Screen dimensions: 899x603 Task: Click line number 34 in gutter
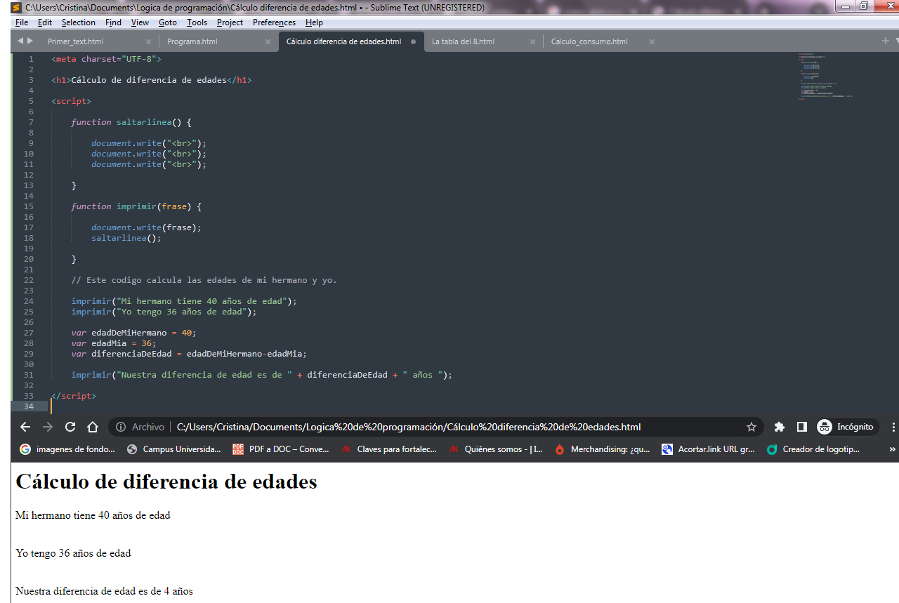tap(29, 406)
